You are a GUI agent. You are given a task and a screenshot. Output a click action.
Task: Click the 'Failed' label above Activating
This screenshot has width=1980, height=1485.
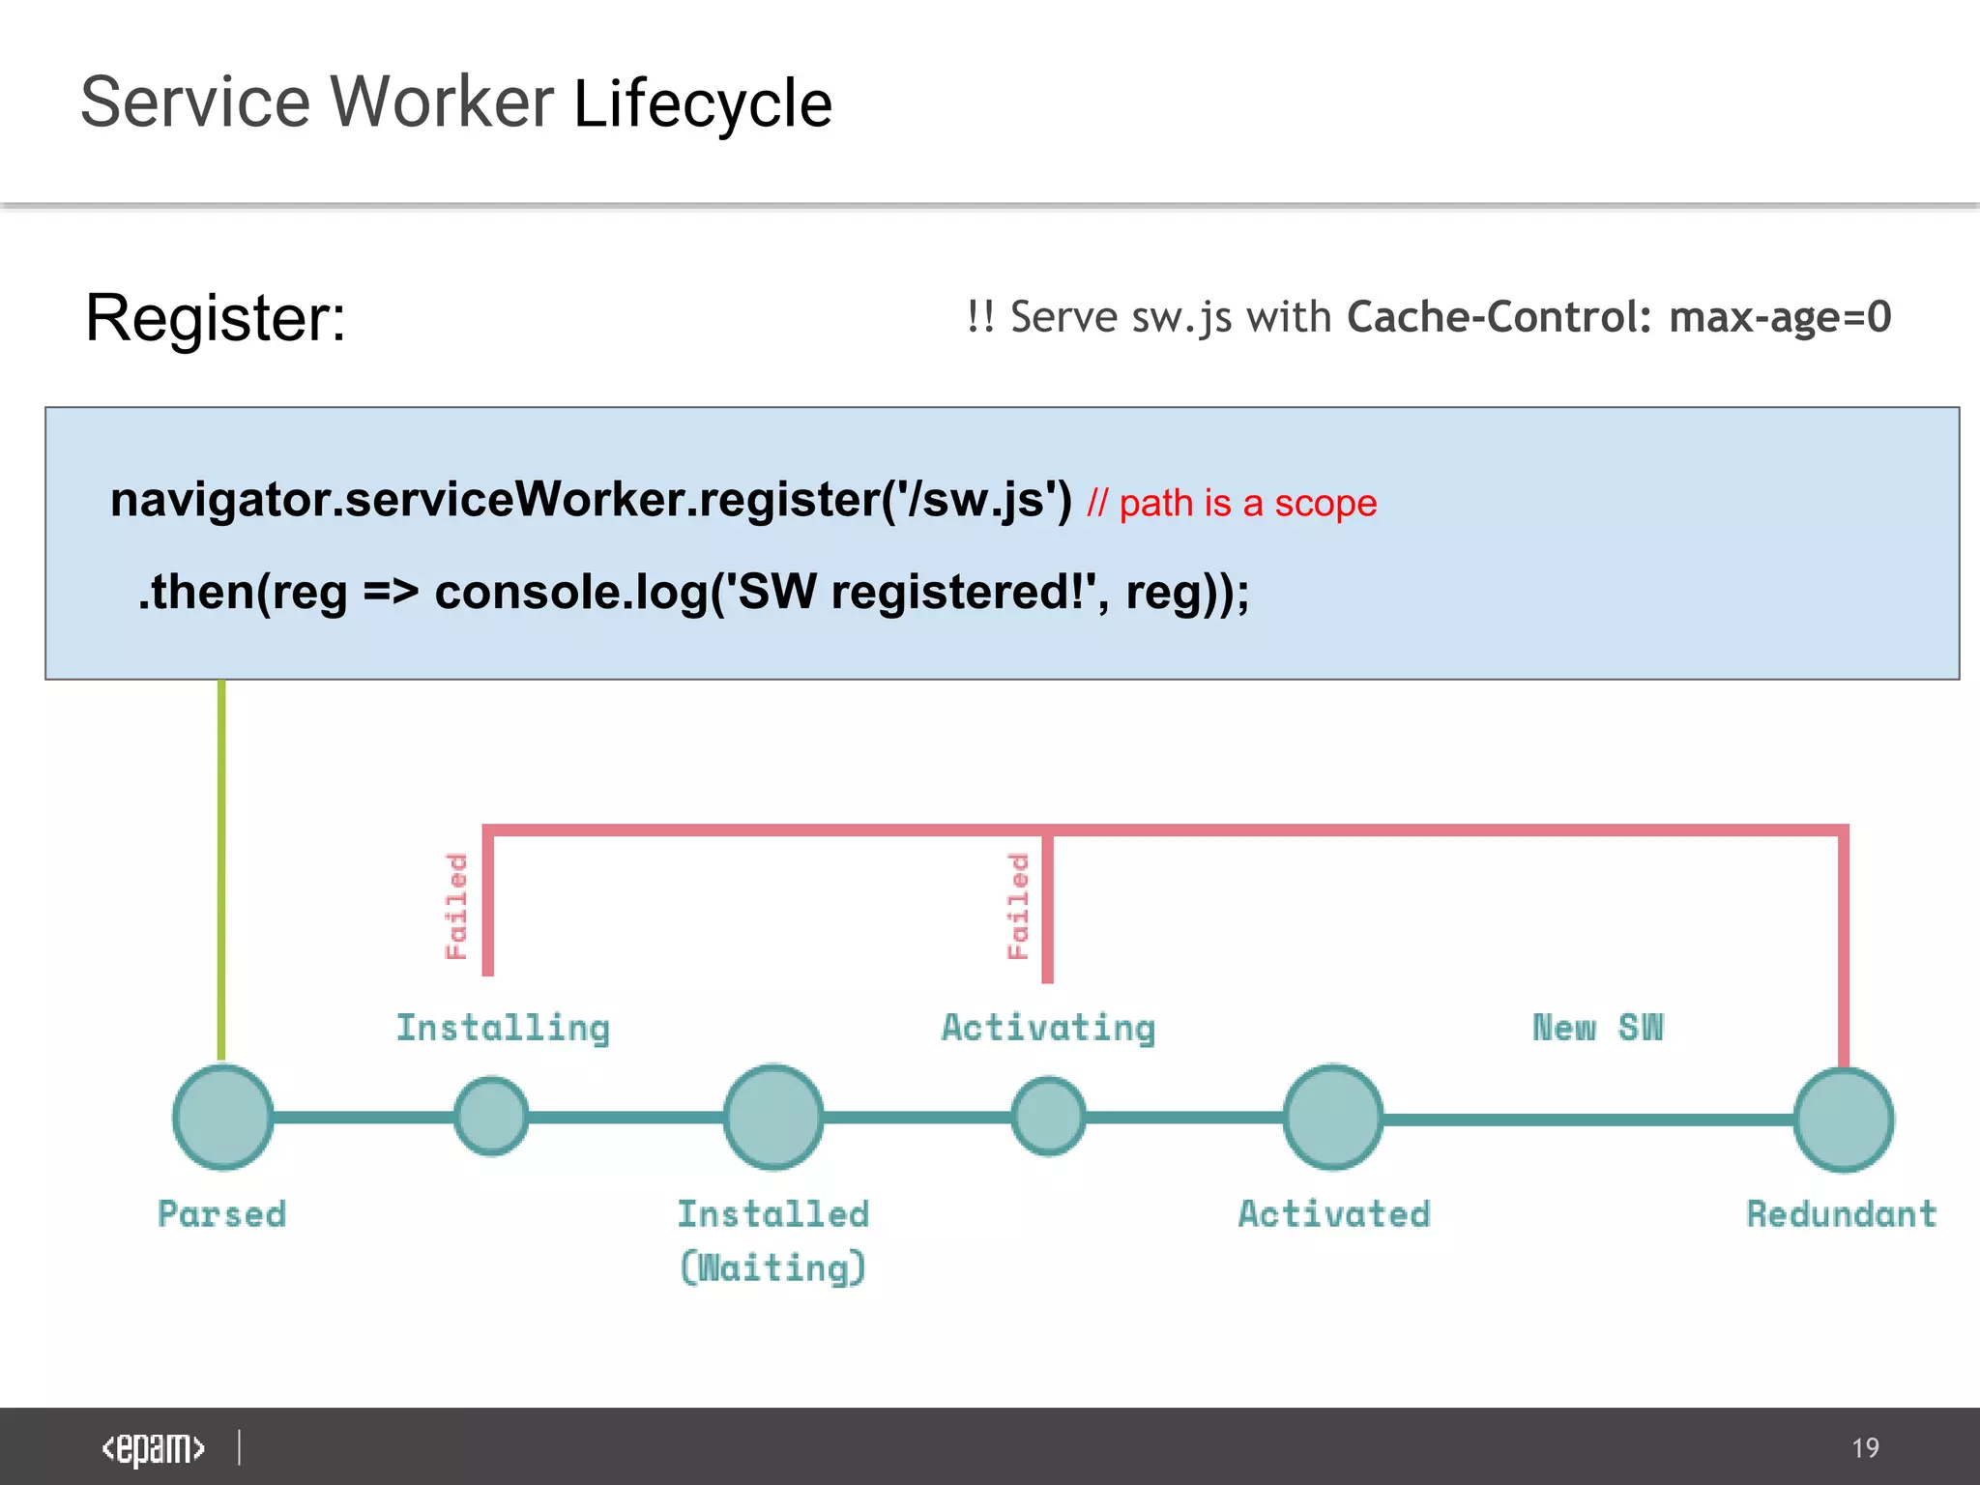[x=1018, y=906]
